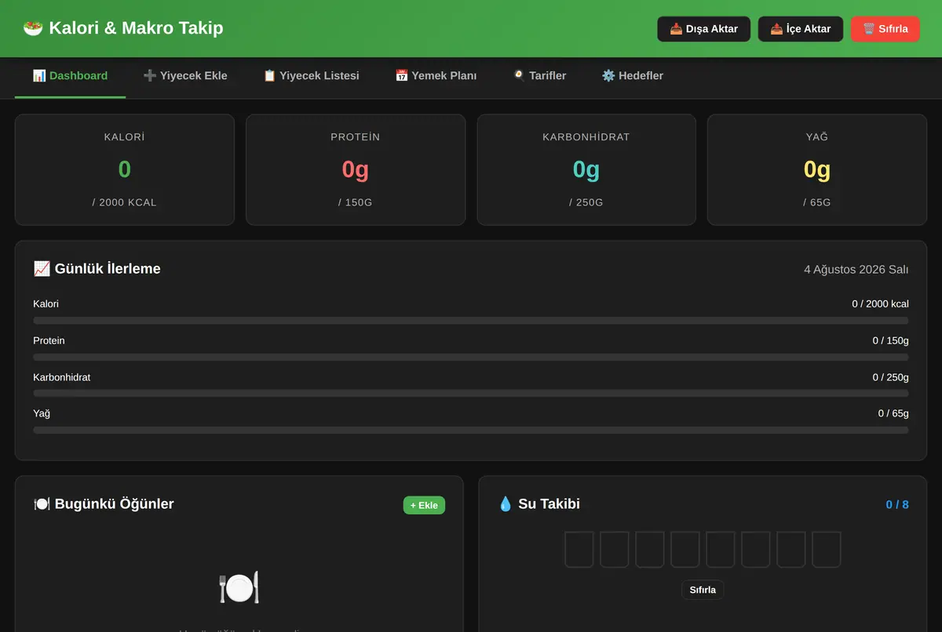This screenshot has width=942, height=632.
Task: Click the "0 / 150g" progress value
Action: (890, 340)
